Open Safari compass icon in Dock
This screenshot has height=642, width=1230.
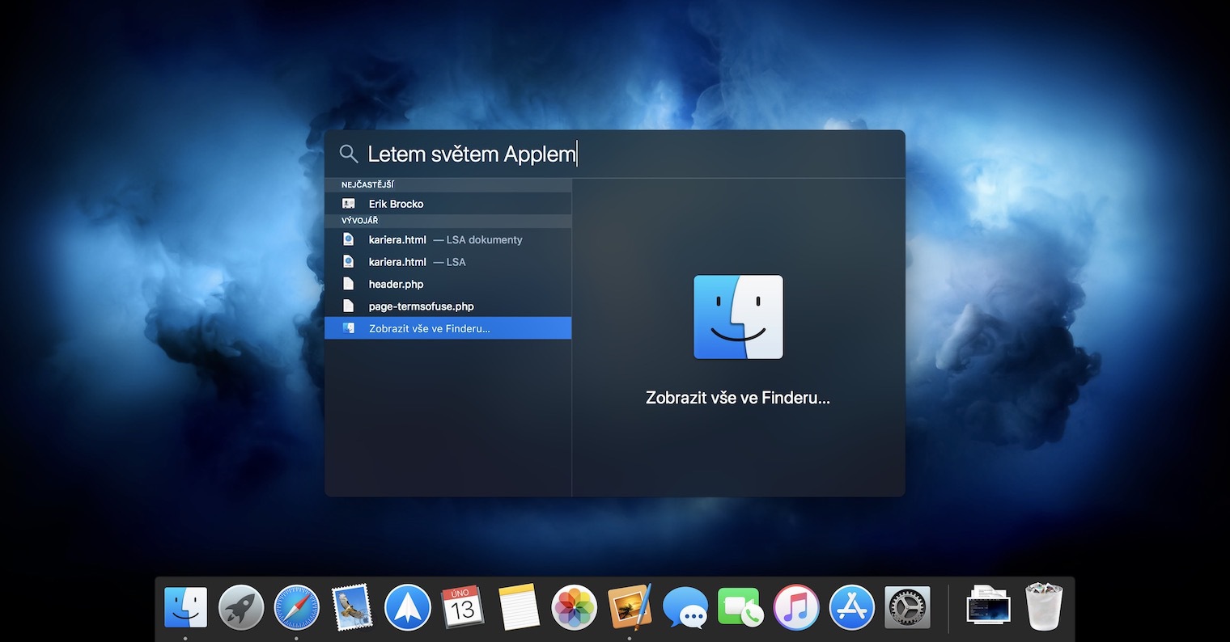point(297,607)
